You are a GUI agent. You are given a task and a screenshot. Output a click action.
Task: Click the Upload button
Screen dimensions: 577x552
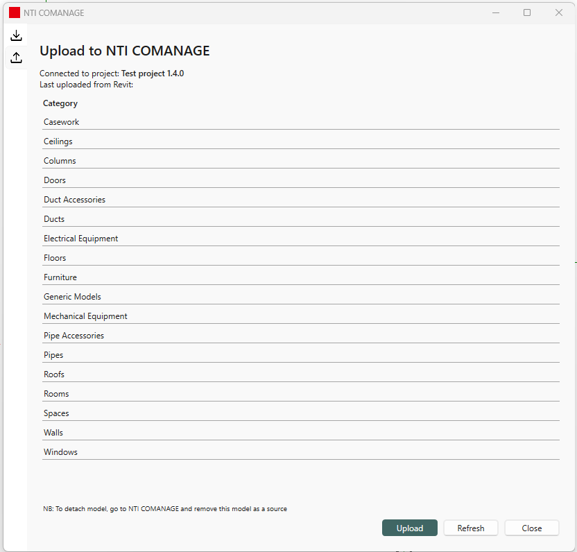tap(410, 528)
